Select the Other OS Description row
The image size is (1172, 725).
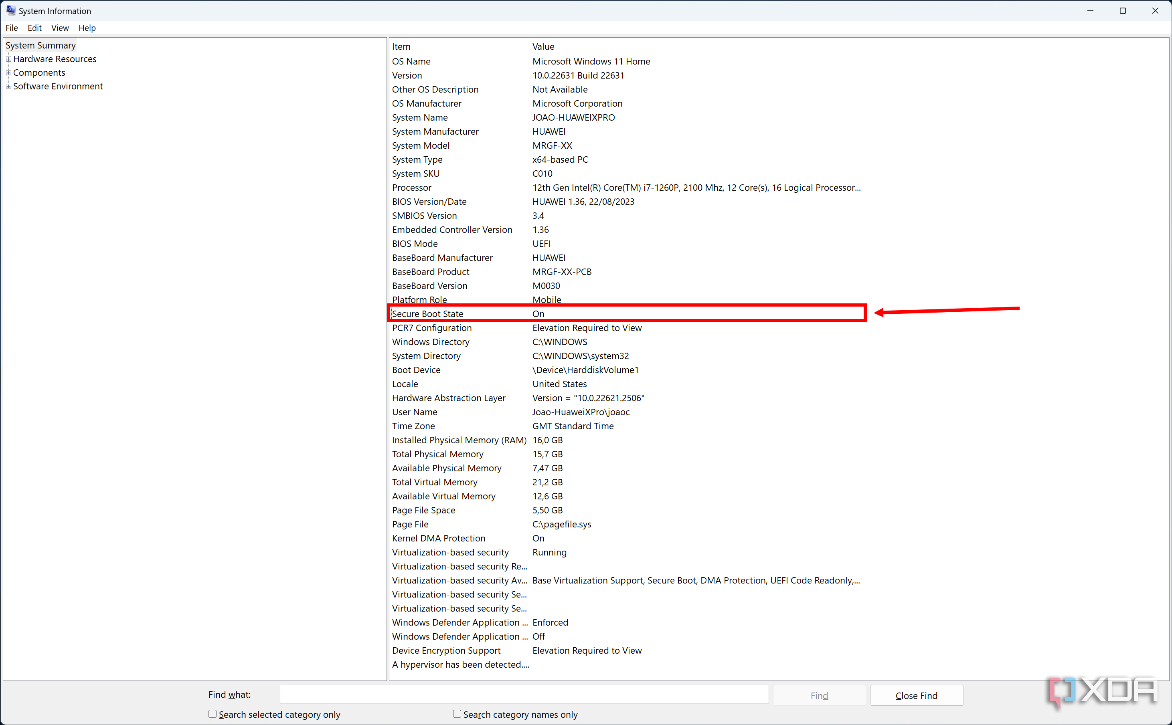click(626, 89)
